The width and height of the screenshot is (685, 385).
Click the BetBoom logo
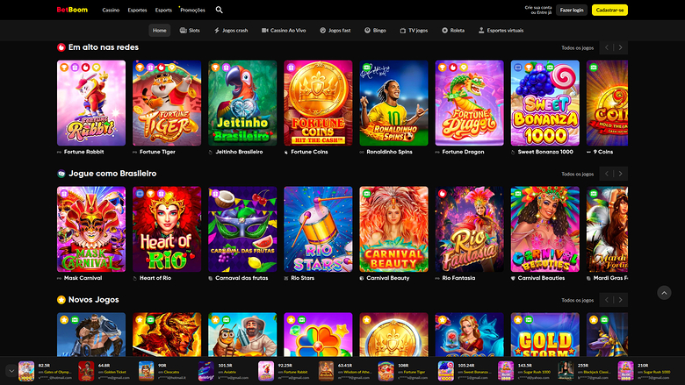[x=72, y=10]
